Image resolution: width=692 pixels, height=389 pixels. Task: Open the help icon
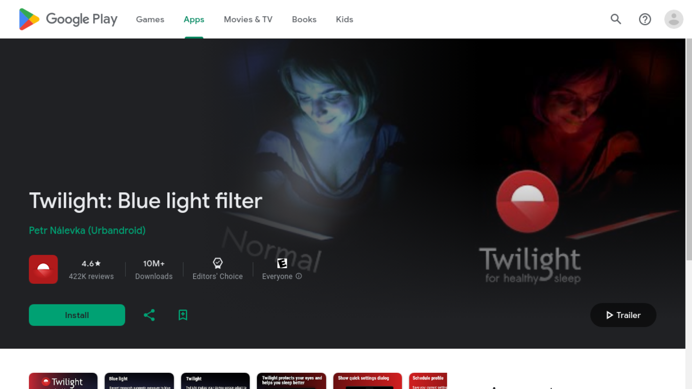pos(645,19)
